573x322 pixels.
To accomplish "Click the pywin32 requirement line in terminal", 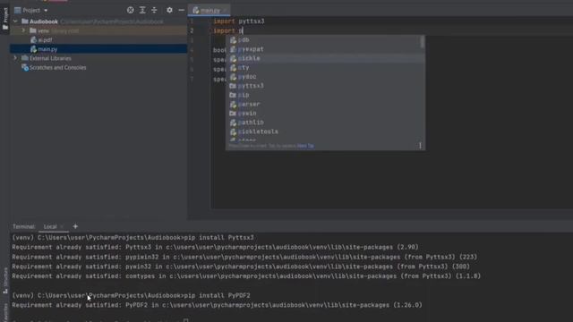I will (241, 267).
